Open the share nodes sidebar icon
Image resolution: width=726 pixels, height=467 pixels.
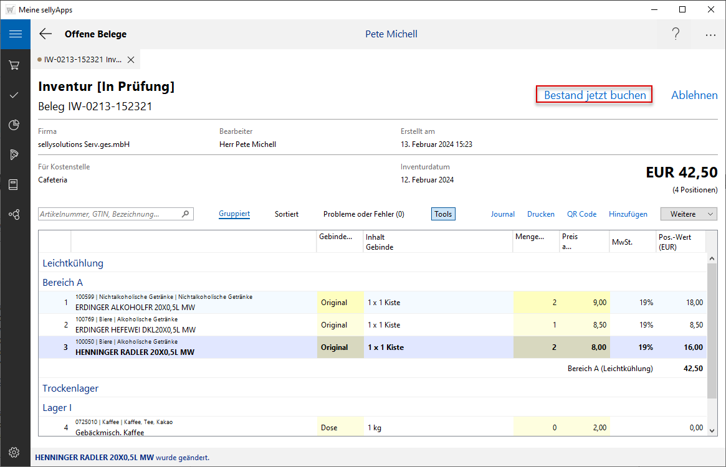click(x=14, y=215)
